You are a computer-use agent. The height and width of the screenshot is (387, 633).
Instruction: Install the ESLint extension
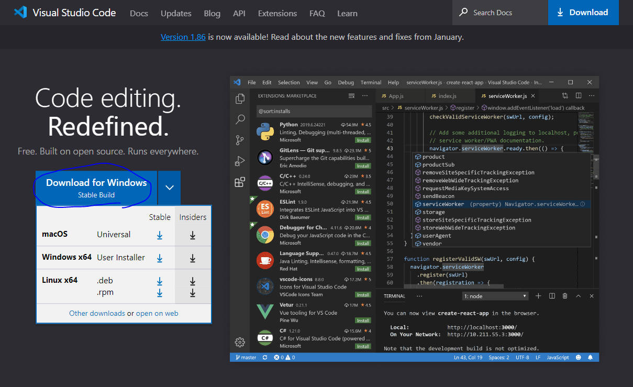[363, 217]
